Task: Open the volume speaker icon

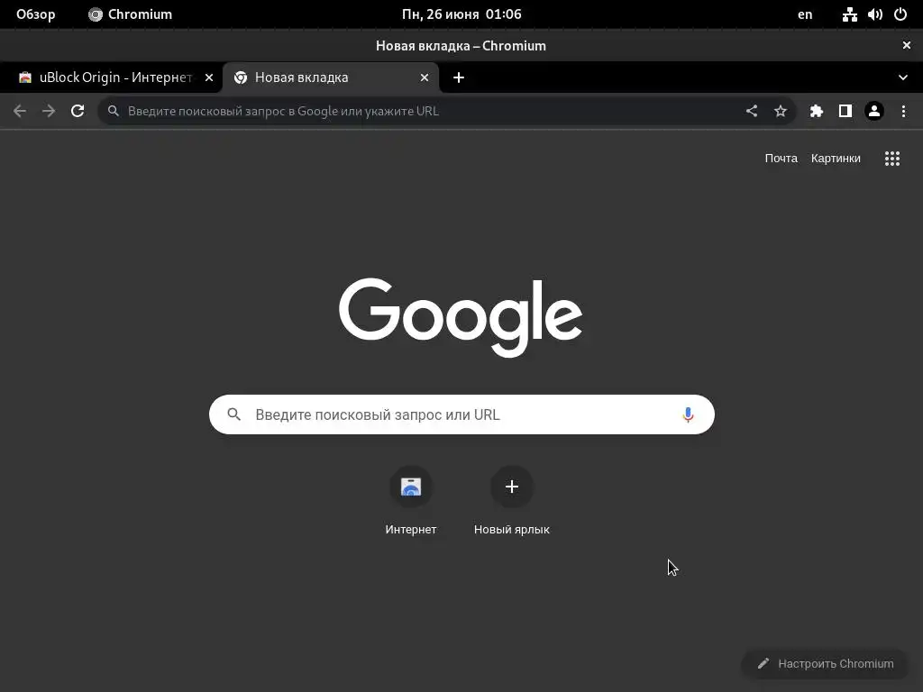Action: point(874,14)
